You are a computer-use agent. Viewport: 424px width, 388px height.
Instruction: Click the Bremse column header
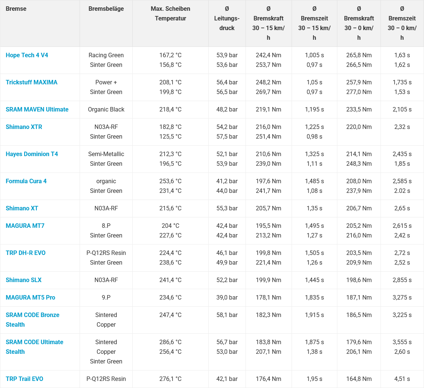(x=16, y=9)
